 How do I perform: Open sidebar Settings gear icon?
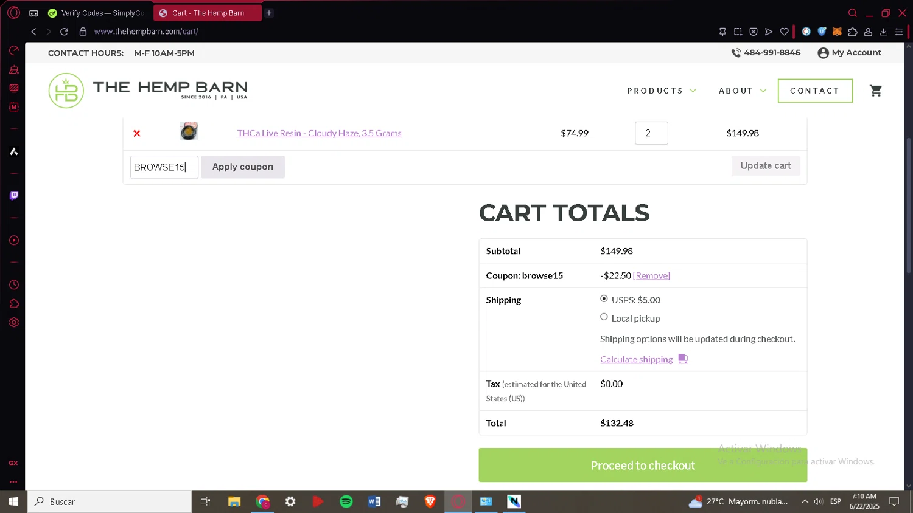13,322
